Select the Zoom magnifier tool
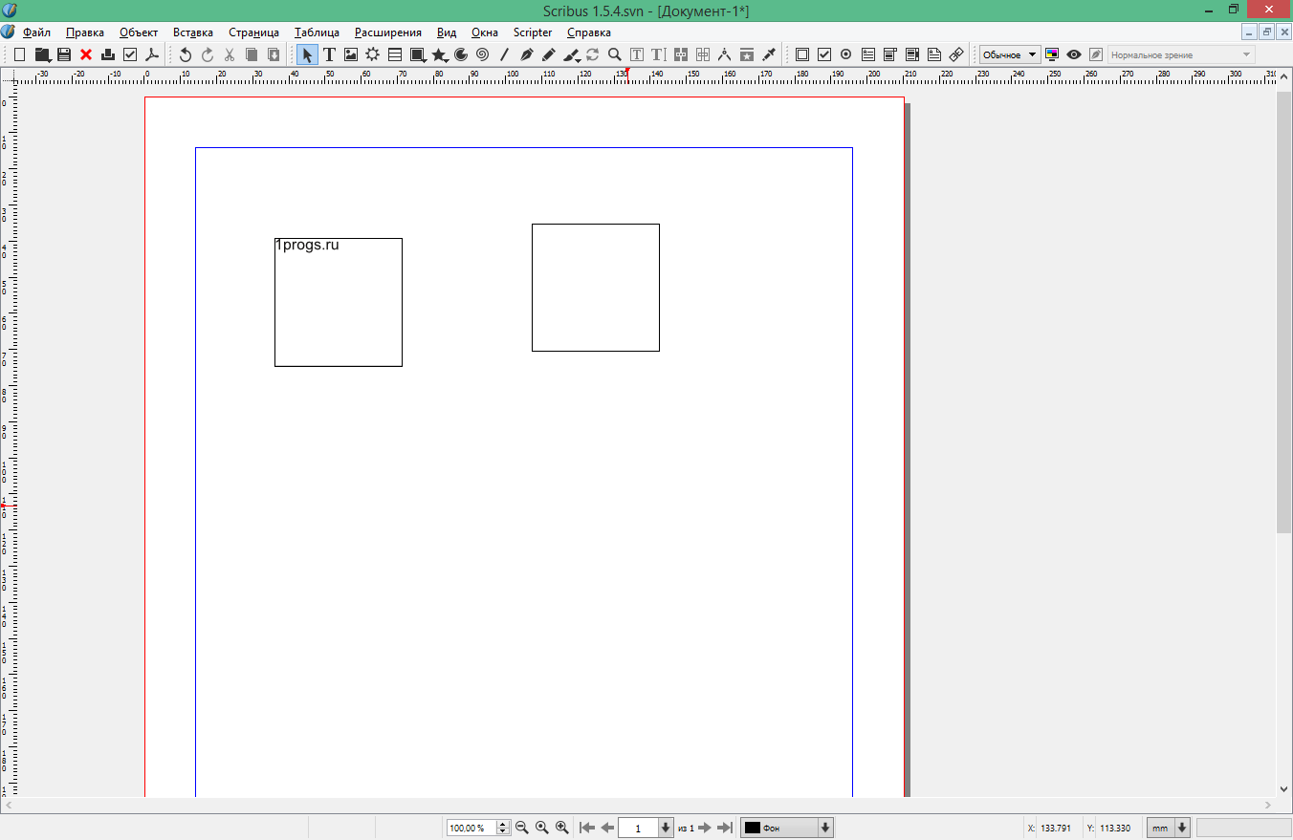The width and height of the screenshot is (1293, 840). 615,54
